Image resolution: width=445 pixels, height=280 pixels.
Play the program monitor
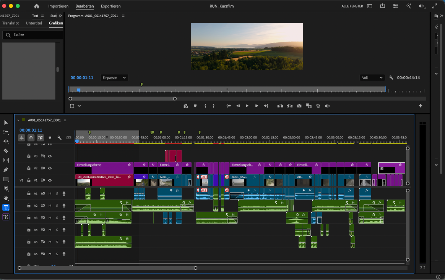click(247, 106)
